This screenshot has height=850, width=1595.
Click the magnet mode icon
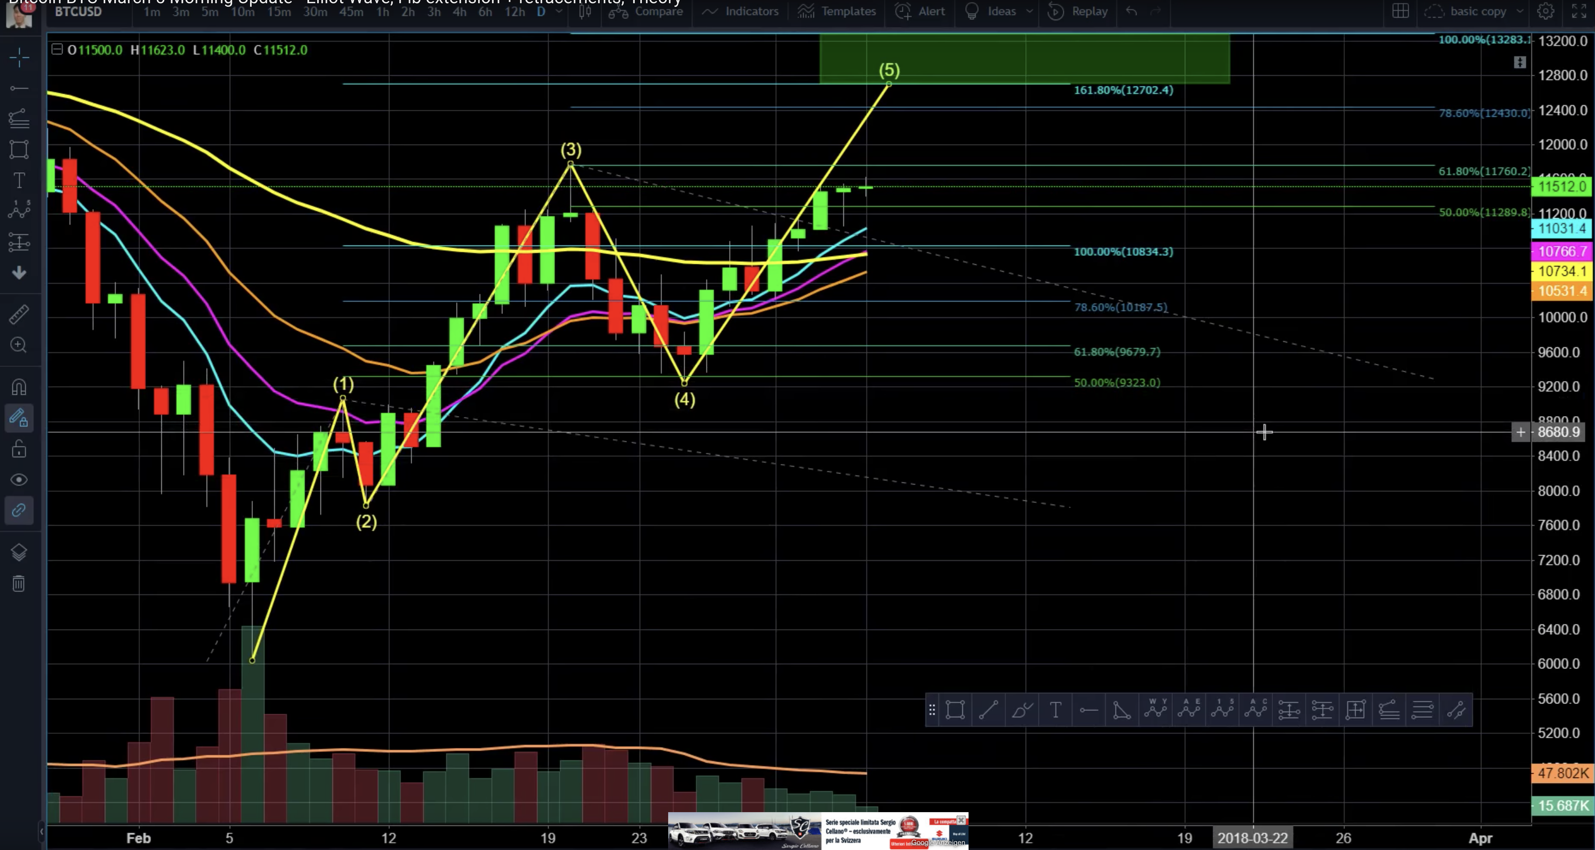coord(19,387)
